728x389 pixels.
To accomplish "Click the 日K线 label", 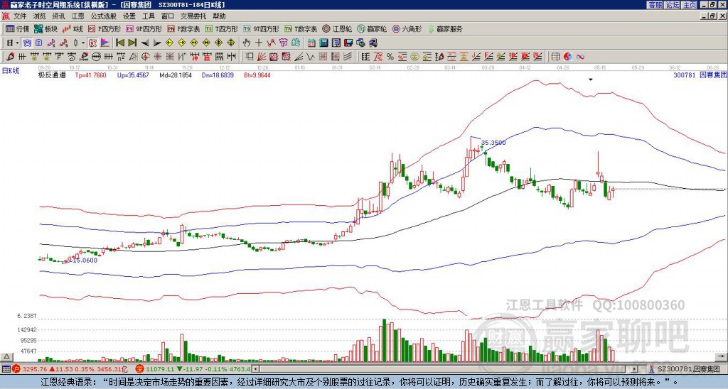I will [11, 70].
